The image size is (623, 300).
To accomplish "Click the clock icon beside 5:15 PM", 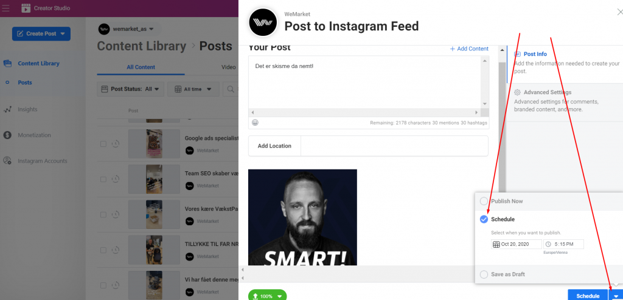I will [548, 245].
